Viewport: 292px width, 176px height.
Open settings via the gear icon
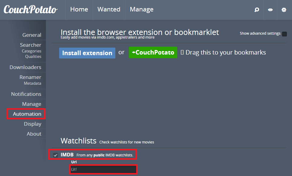click(284, 10)
